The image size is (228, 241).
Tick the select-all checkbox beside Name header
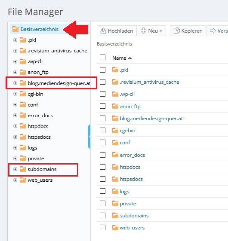click(102, 58)
